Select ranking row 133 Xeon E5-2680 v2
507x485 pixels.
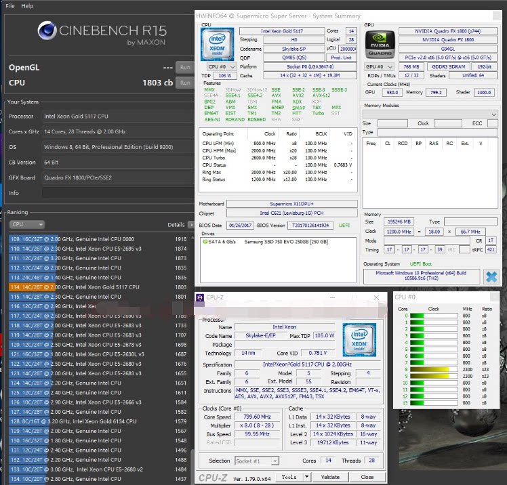coord(98,469)
